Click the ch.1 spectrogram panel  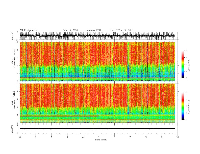click(97, 61)
